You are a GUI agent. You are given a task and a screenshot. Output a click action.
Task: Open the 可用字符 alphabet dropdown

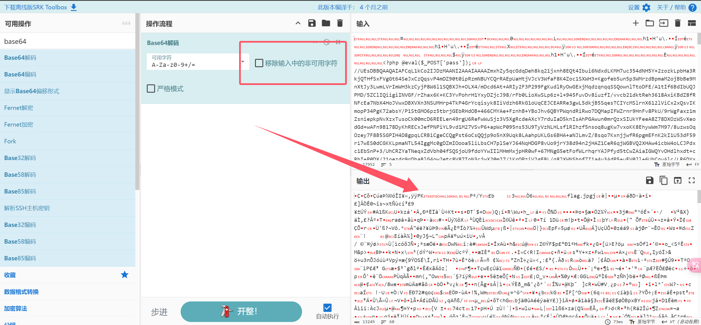tap(243, 62)
